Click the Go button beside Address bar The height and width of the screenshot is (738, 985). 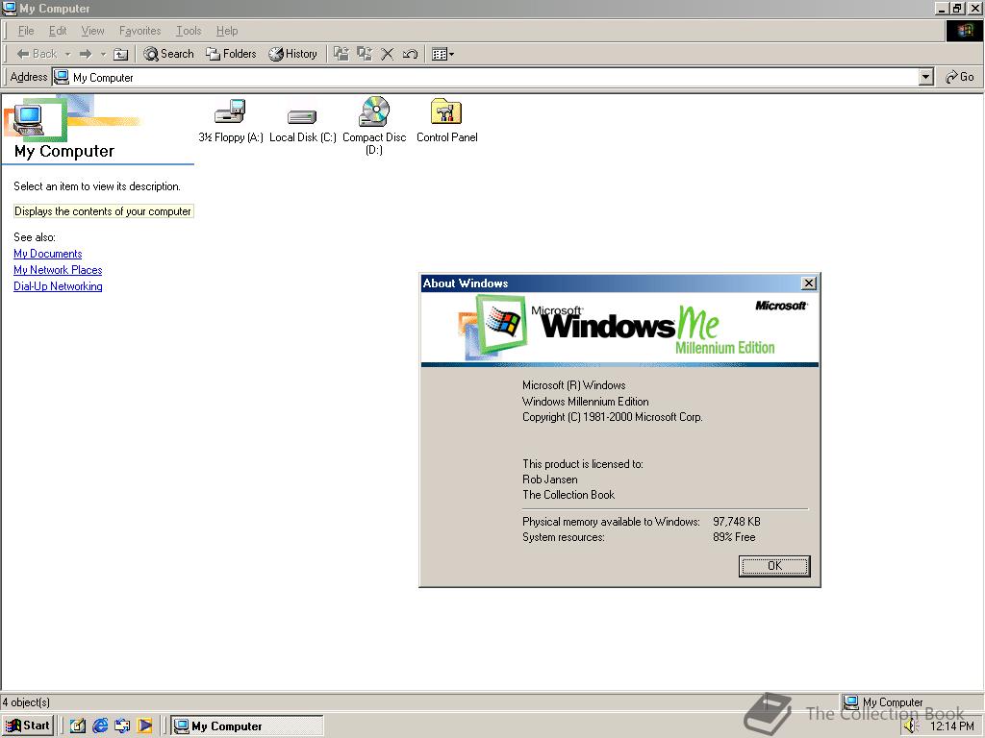(x=960, y=77)
